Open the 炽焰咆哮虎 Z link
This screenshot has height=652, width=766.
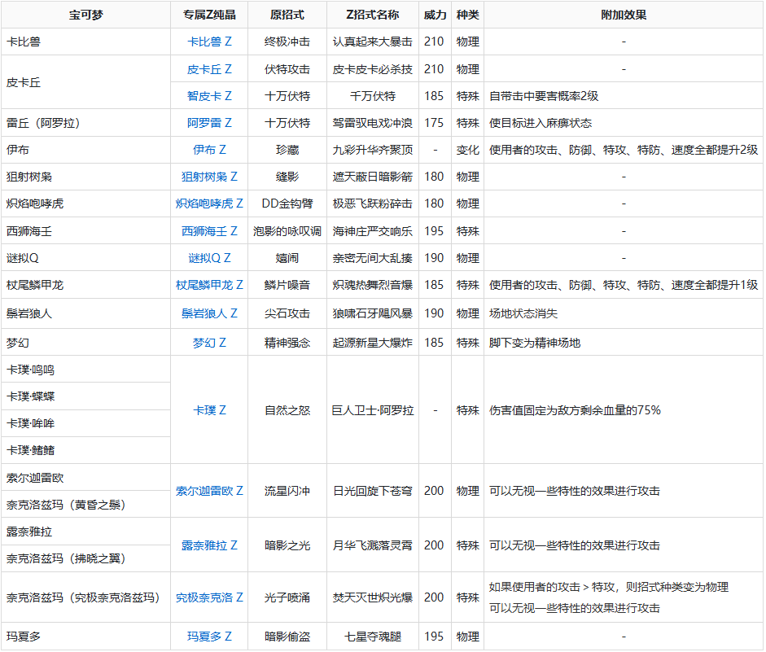tap(209, 203)
